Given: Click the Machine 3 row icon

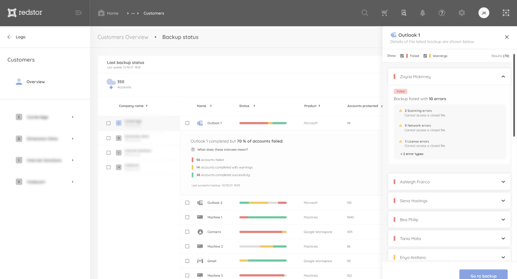Looking at the screenshot, I should [200, 275].
